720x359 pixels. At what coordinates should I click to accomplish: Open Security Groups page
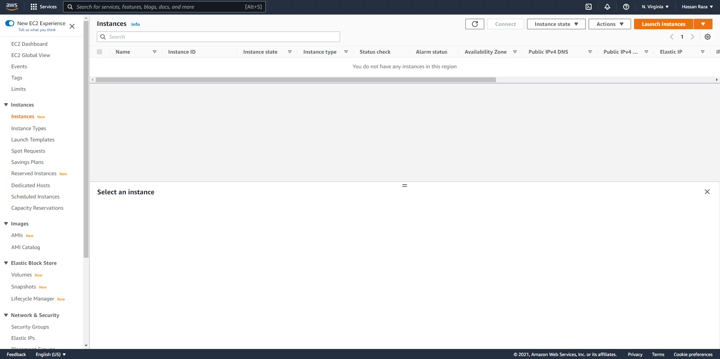[30, 327]
